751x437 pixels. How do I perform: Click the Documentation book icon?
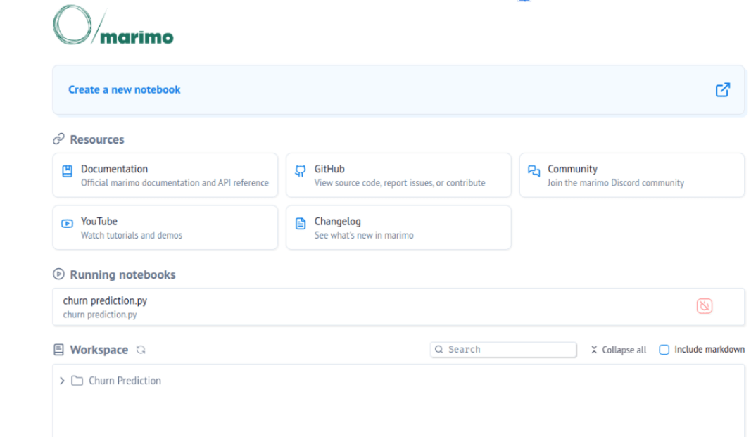pos(67,171)
